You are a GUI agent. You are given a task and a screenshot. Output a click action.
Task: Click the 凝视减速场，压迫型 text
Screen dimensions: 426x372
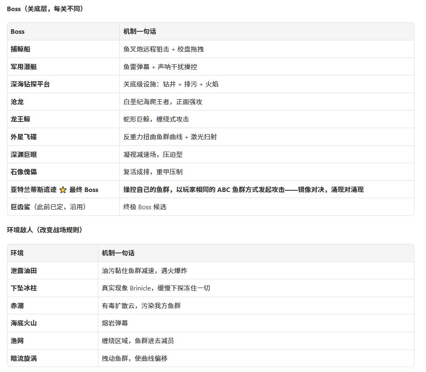[153, 154]
